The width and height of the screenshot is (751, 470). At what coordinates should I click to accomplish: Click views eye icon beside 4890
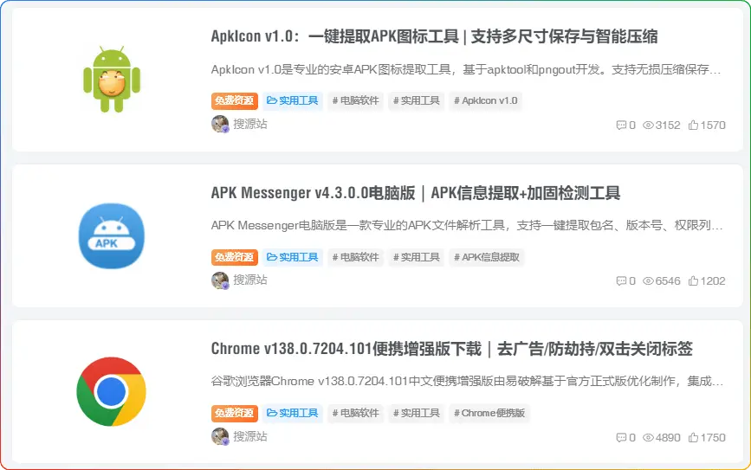tap(648, 438)
